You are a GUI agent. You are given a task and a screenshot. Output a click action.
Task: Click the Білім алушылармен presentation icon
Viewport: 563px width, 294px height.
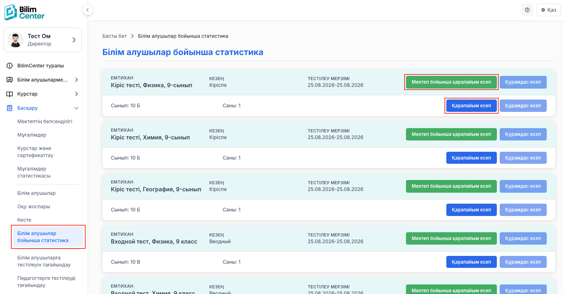10,80
